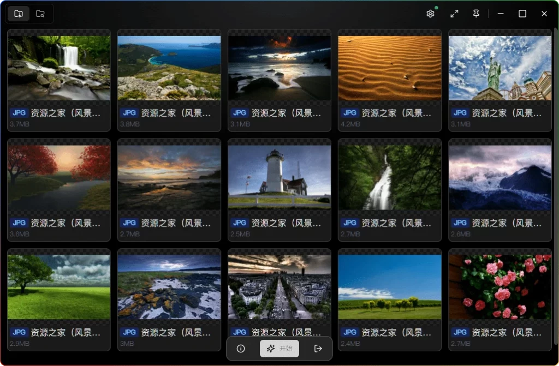Select the snowy mountain thumbnail
This screenshot has width=559, height=366.
click(499, 177)
